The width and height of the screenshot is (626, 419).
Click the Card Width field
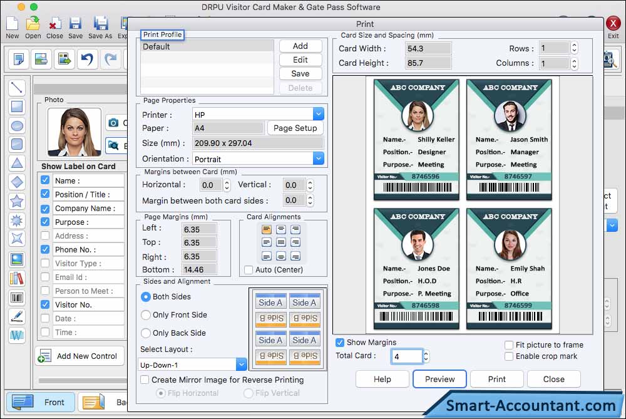428,49
